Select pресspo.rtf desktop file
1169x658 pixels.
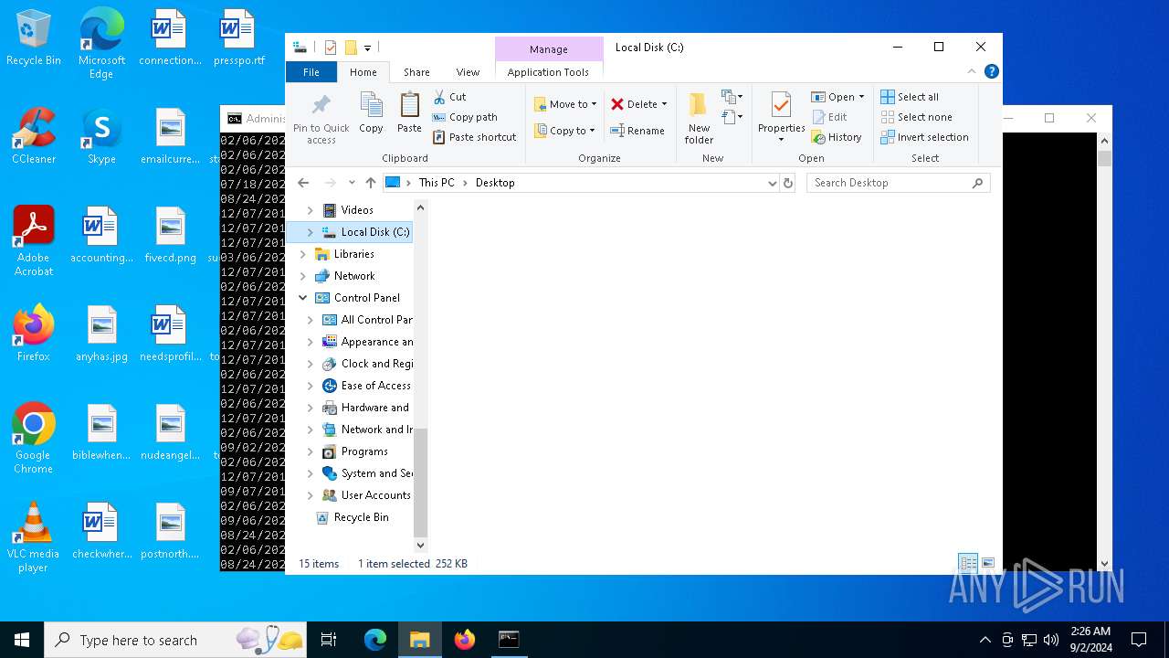point(238,38)
